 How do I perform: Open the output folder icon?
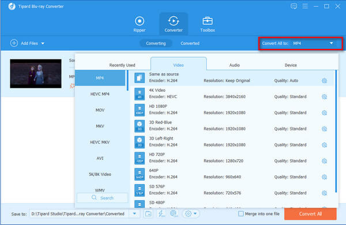[148, 213]
